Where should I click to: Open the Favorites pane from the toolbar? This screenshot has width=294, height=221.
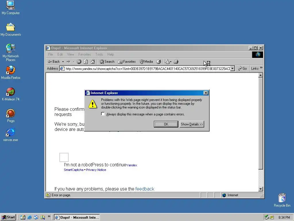(127, 62)
